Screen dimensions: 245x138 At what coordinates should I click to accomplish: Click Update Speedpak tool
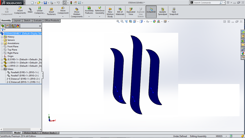tap(163, 12)
